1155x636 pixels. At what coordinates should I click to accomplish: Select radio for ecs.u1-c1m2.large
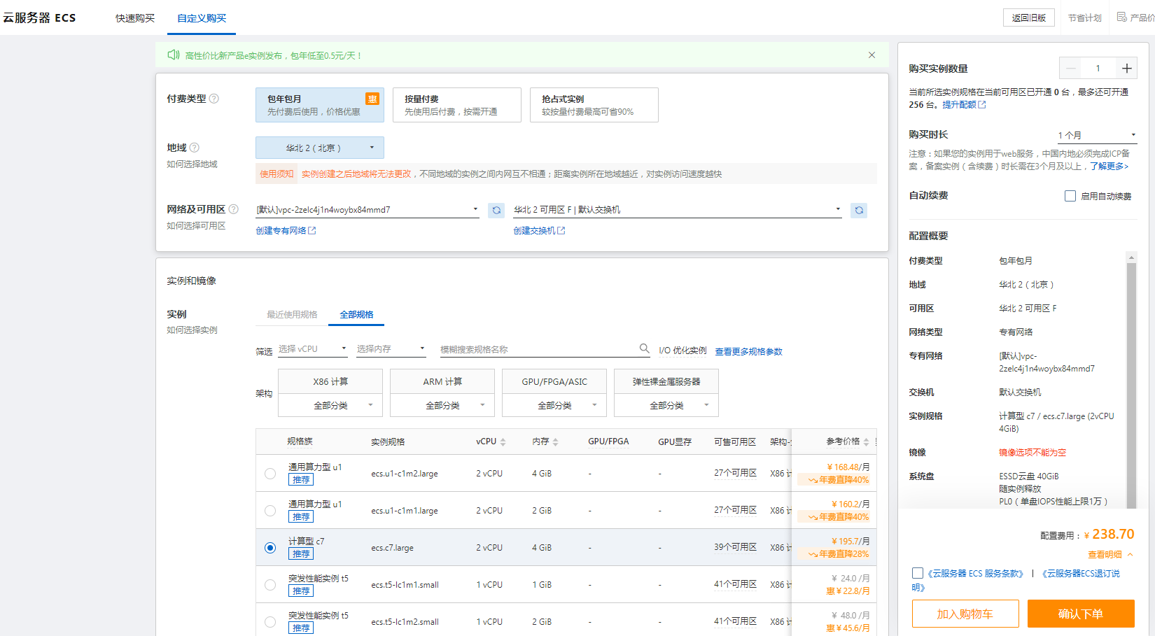[270, 474]
